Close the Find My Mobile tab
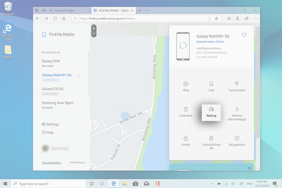Viewport: 282px width, 188px height. (x=132, y=10)
